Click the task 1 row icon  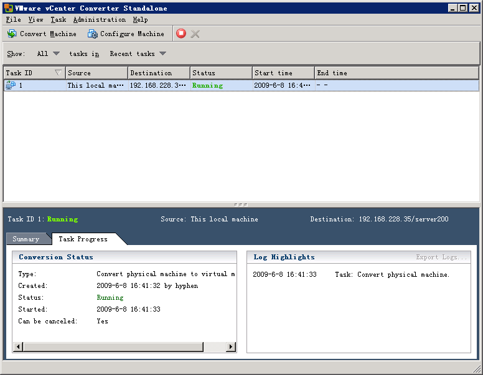click(x=11, y=85)
